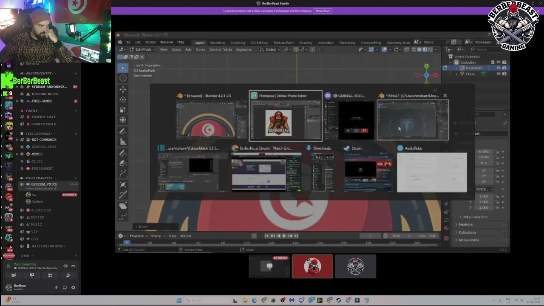
Task: Switch to the Photopea window thumbnail
Action: (286, 116)
